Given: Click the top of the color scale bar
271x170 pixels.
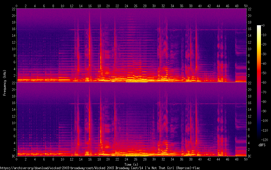Looking at the screenshot, I should tap(259, 26).
